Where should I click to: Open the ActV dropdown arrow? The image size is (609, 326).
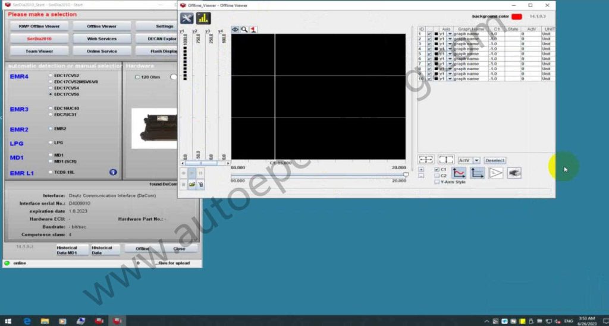pos(476,160)
